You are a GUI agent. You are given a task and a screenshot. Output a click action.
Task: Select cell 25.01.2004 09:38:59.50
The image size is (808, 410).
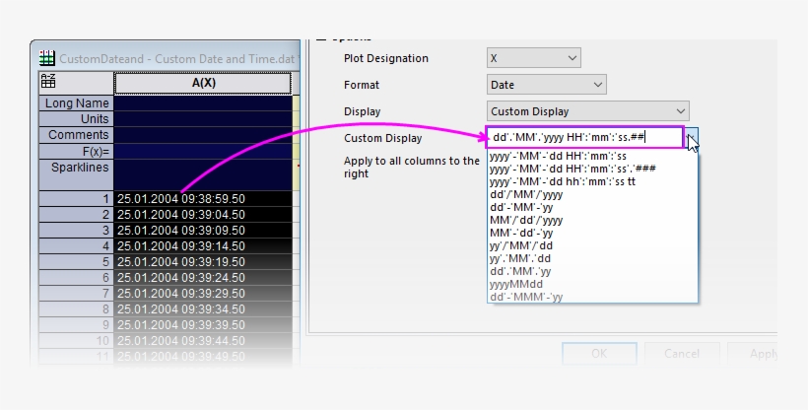pos(203,198)
